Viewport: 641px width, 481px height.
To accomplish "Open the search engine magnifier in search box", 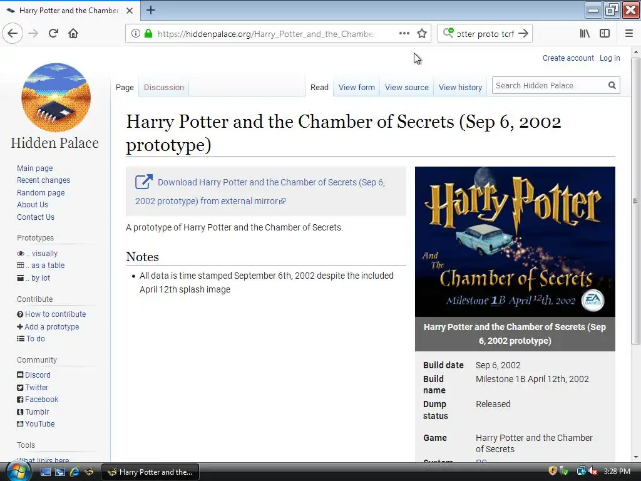I will 448,33.
